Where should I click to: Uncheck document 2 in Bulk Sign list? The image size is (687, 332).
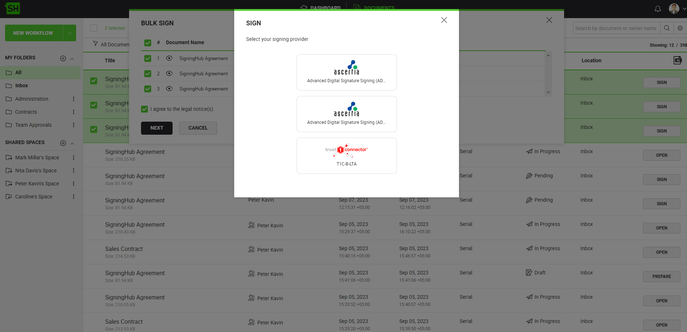coord(148,73)
